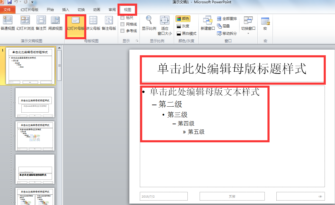Click the slide number placeholder ‹#›
The height and width of the screenshot is (205, 335).
tap(300, 196)
